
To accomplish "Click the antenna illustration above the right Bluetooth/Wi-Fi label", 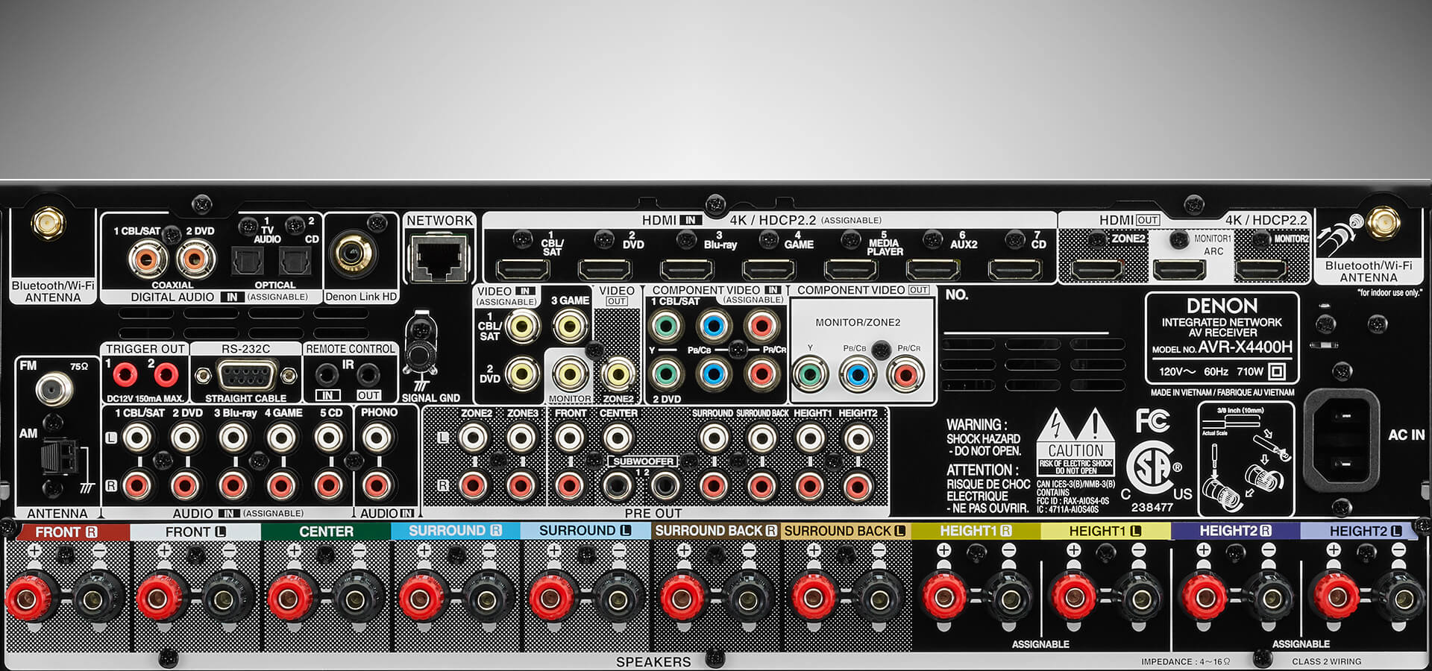I will pos(1340,238).
